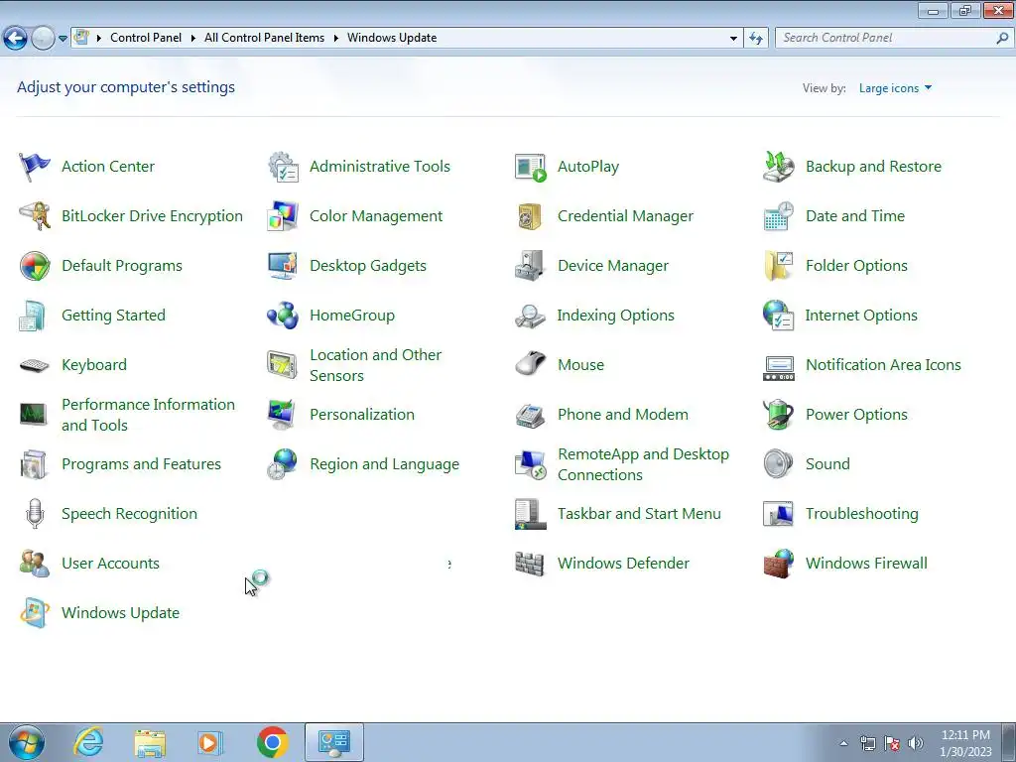
Task: Go to All Control Panel Items breadcrumb
Action: (264, 39)
